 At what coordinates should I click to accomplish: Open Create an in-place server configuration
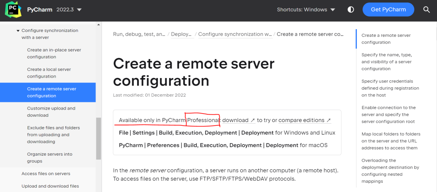(54, 53)
